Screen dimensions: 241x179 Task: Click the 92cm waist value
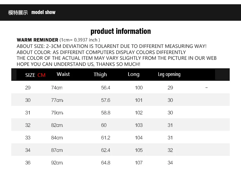[x=57, y=163]
